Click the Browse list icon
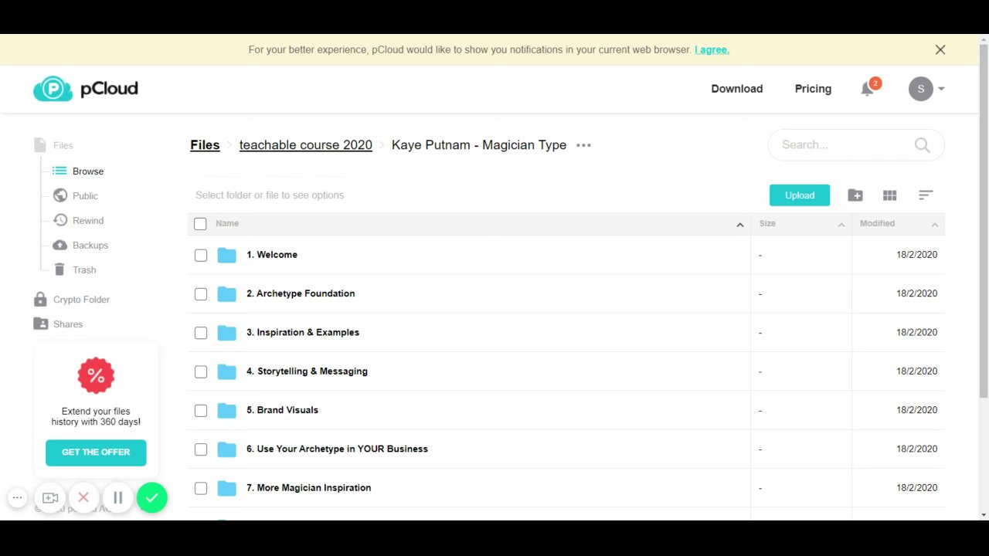Viewport: 989px width, 556px height. (59, 171)
